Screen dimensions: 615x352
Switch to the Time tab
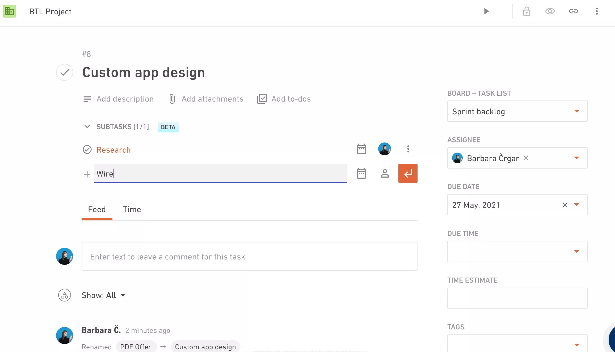[x=132, y=209]
